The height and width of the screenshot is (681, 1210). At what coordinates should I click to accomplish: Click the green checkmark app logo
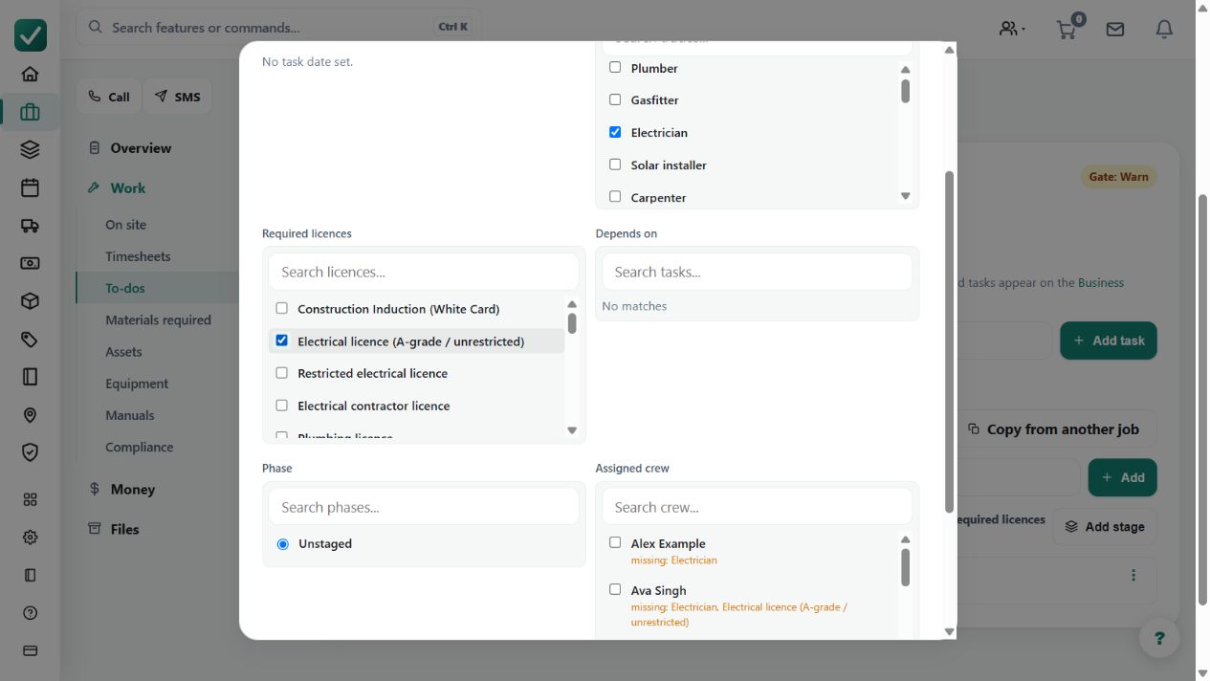(31, 35)
